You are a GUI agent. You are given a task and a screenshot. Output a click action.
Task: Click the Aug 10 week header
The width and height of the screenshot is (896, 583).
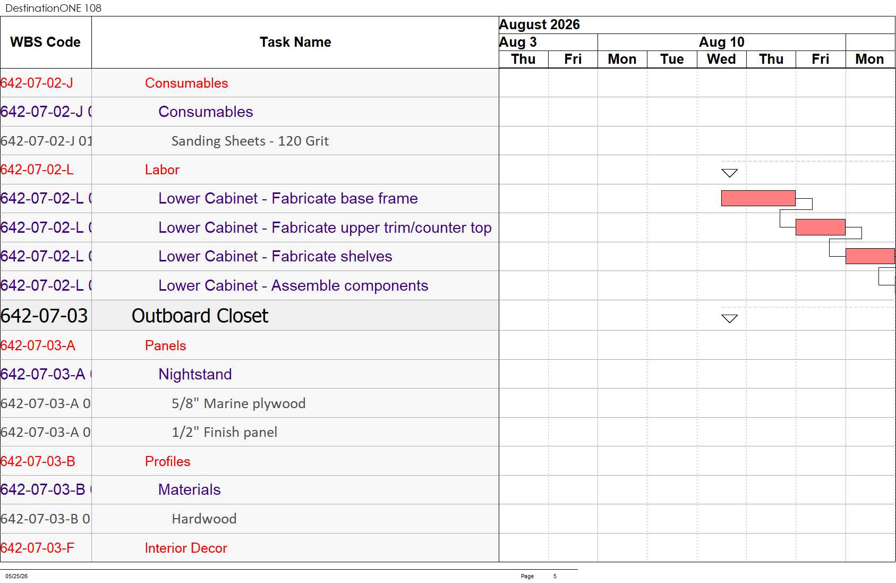point(721,42)
